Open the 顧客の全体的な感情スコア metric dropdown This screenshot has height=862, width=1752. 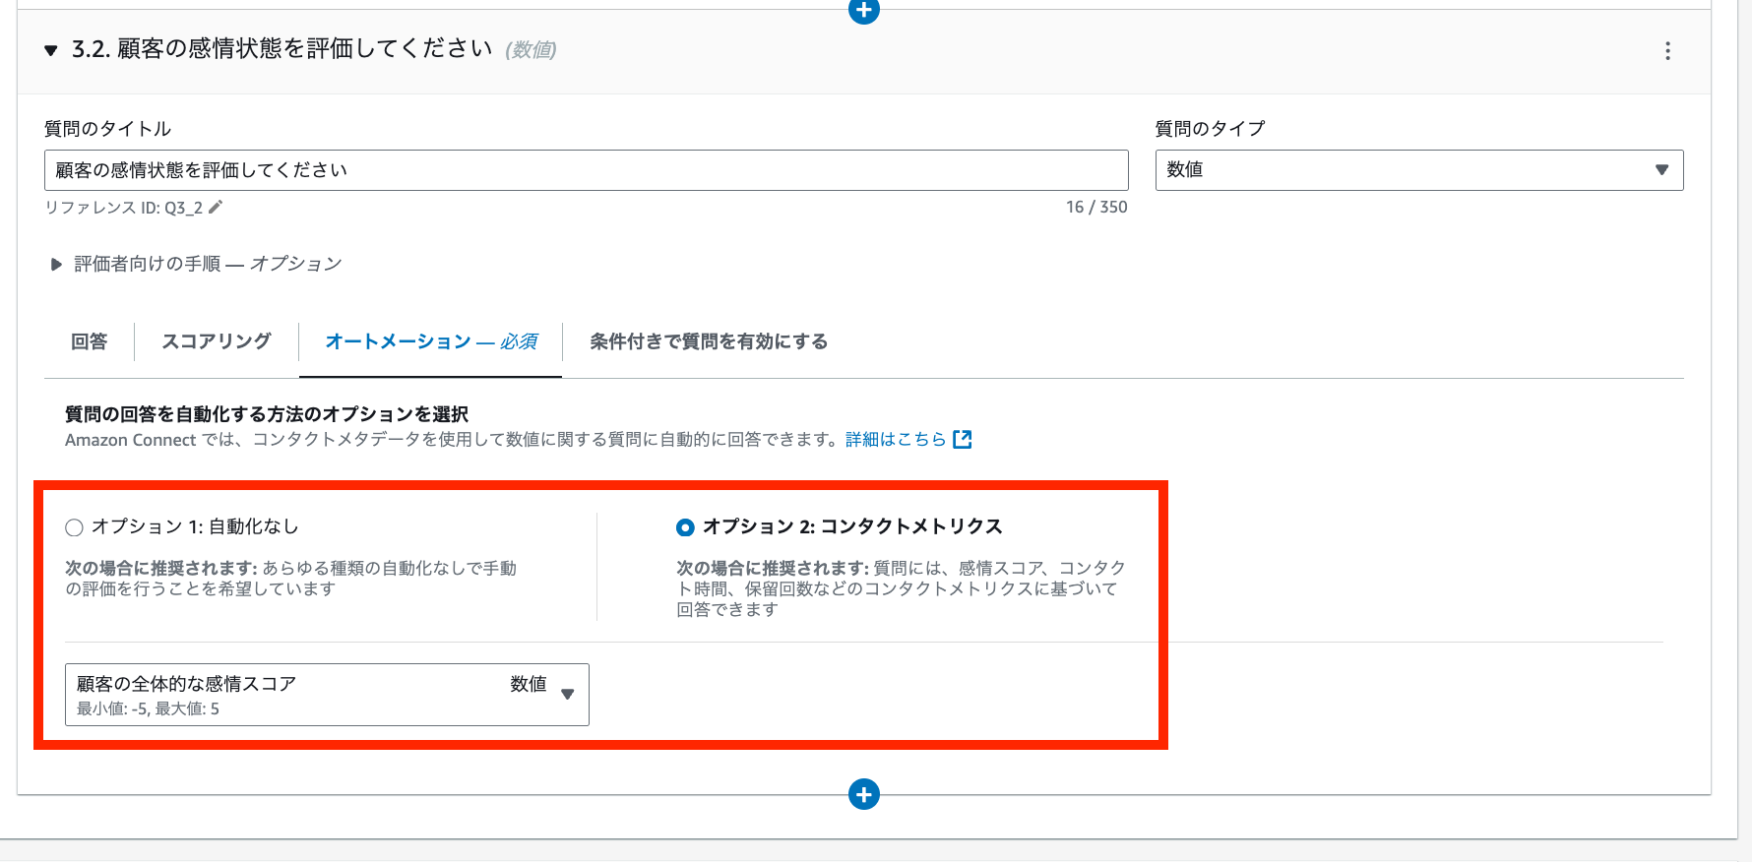327,695
